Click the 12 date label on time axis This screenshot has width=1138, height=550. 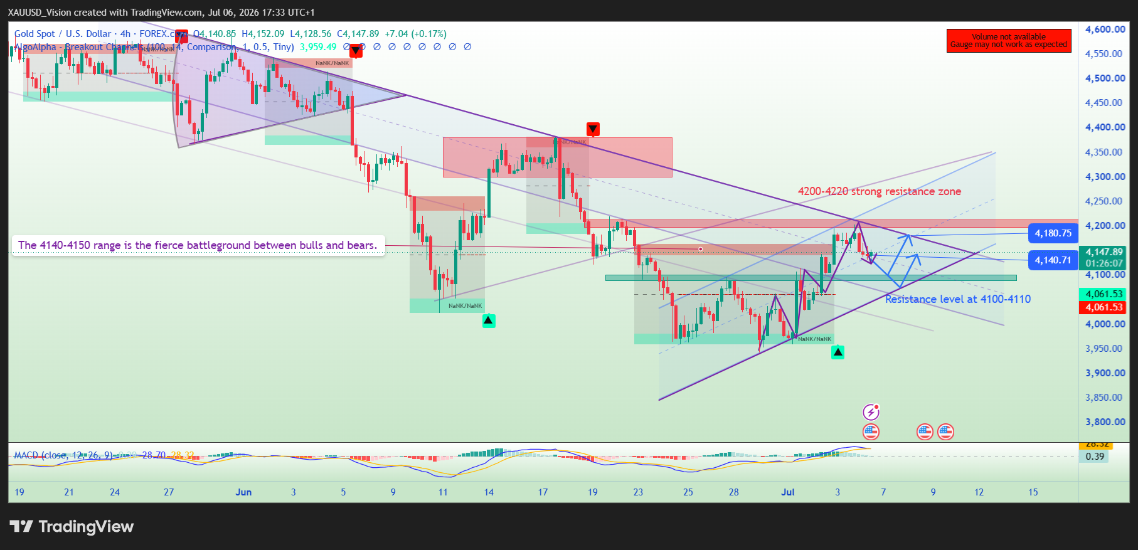pos(979,492)
